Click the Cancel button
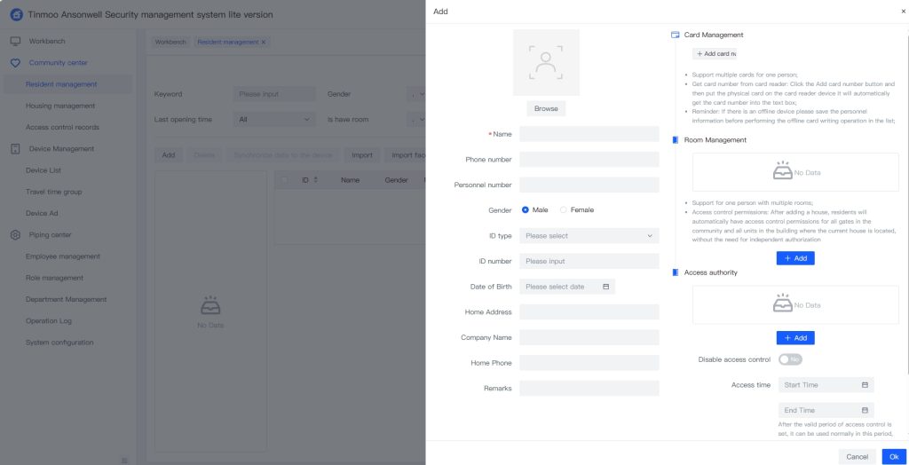 (x=857, y=457)
